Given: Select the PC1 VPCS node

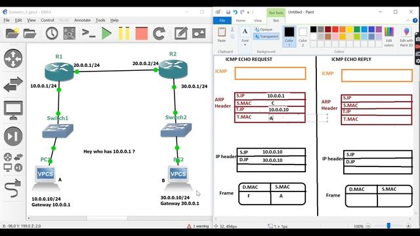Looking at the screenshot, I should click(x=46, y=178).
